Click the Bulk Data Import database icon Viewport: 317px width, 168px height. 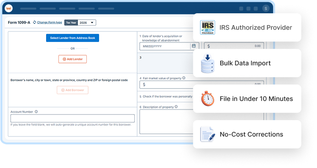pyautogui.click(x=207, y=63)
